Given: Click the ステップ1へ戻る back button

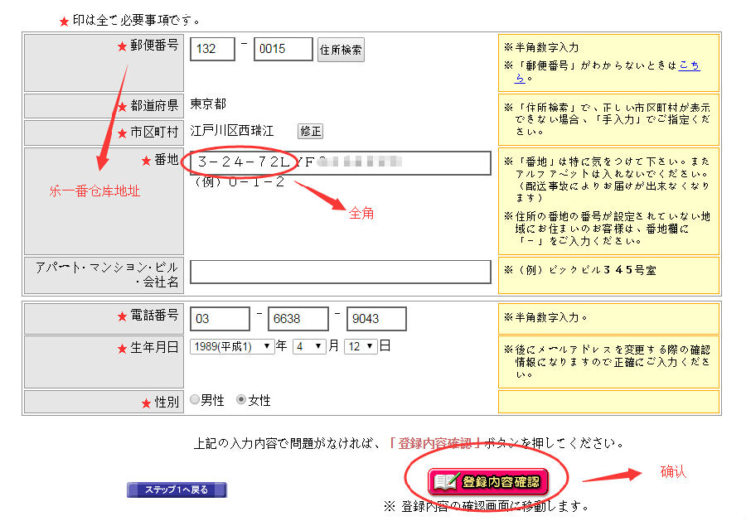Looking at the screenshot, I should pyautogui.click(x=177, y=490).
